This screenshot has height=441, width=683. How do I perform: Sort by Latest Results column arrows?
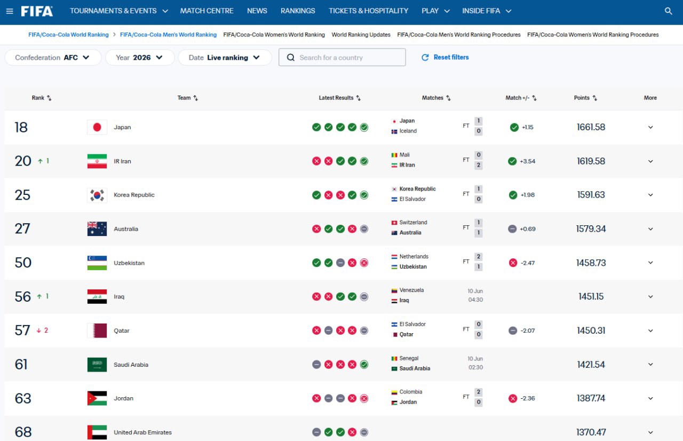coord(359,98)
